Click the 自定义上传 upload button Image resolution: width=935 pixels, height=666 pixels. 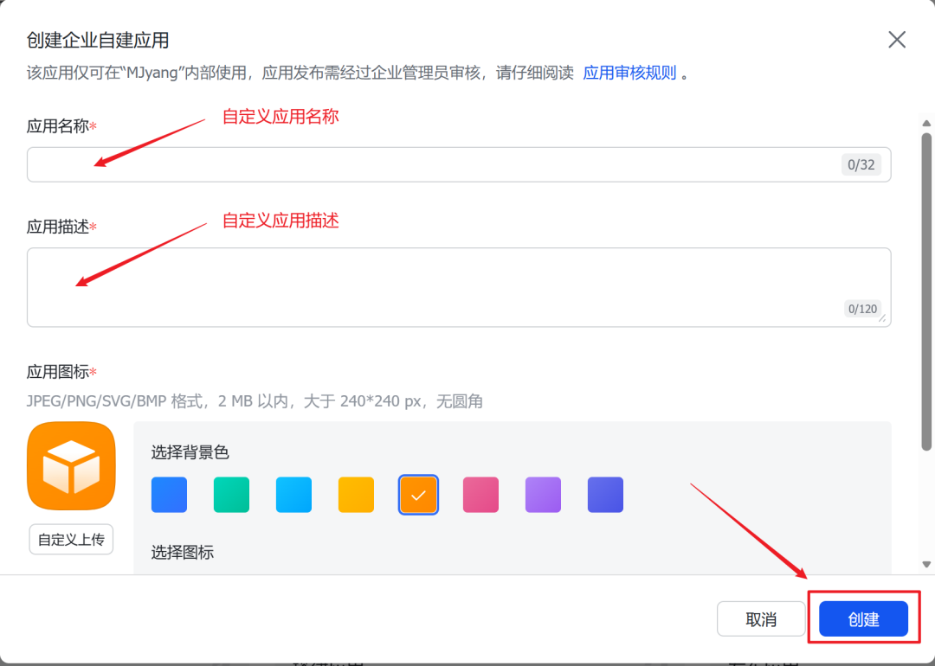[x=71, y=539]
